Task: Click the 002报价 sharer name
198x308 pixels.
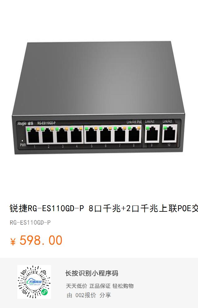Action: (86, 295)
